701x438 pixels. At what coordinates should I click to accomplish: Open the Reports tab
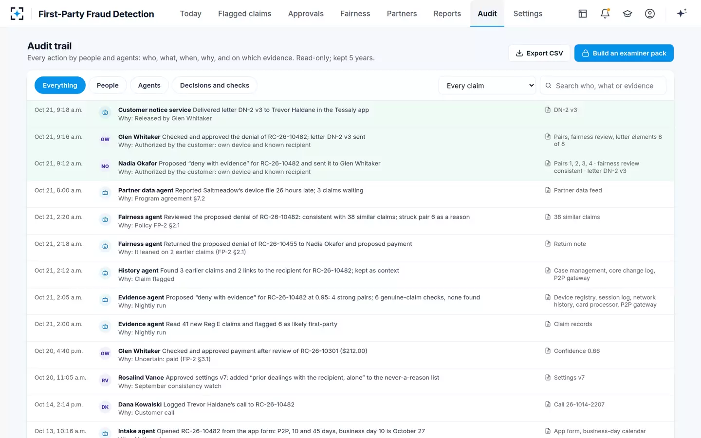pyautogui.click(x=447, y=14)
